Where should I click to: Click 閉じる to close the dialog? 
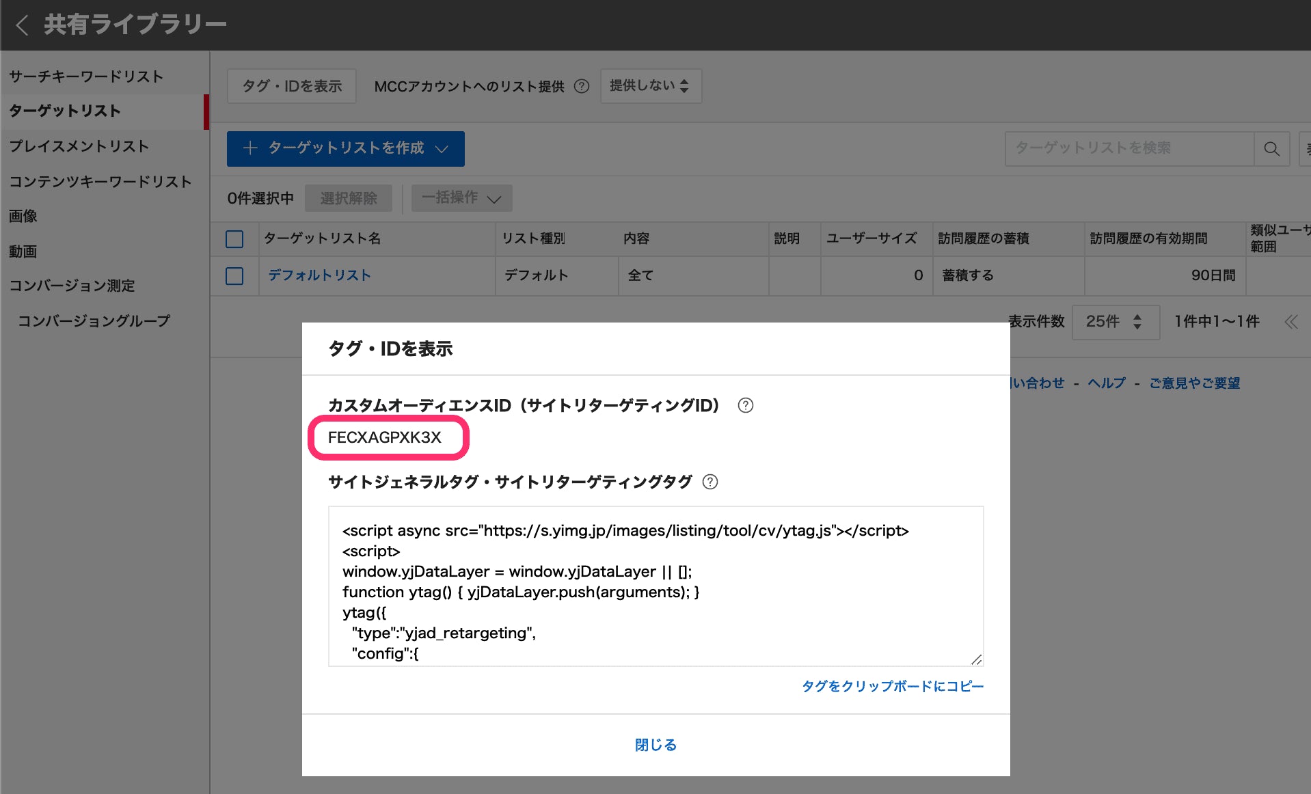coord(655,745)
